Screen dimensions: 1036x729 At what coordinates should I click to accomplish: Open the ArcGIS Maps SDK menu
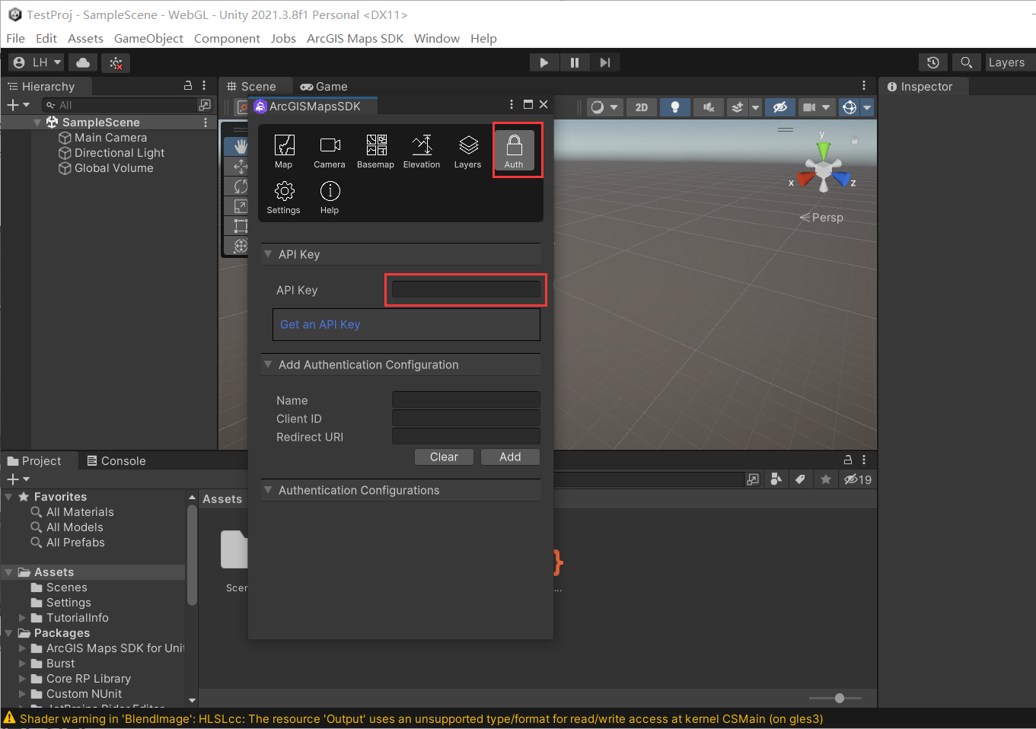pos(355,38)
